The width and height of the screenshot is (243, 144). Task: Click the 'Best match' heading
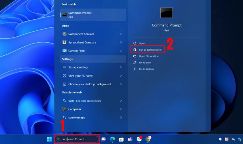click(x=69, y=4)
